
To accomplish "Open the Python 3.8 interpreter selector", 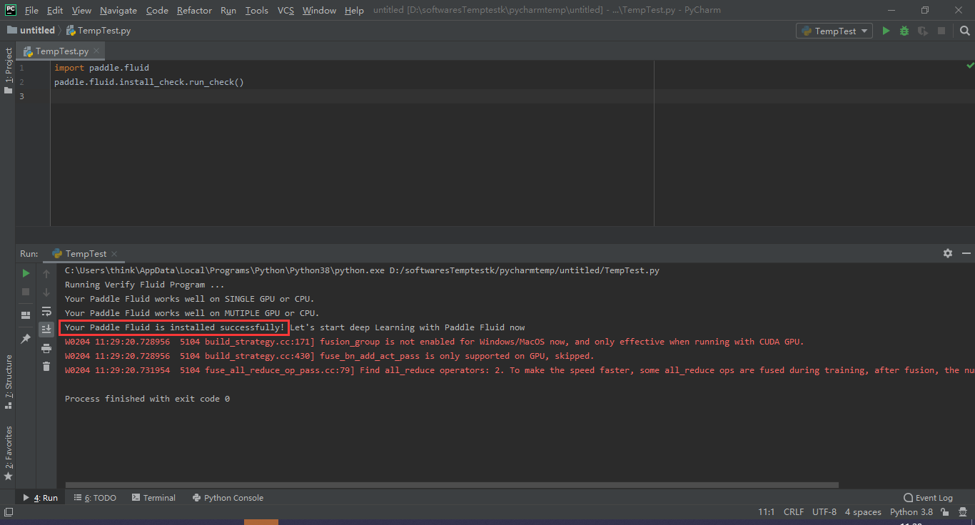I will click(x=911, y=512).
